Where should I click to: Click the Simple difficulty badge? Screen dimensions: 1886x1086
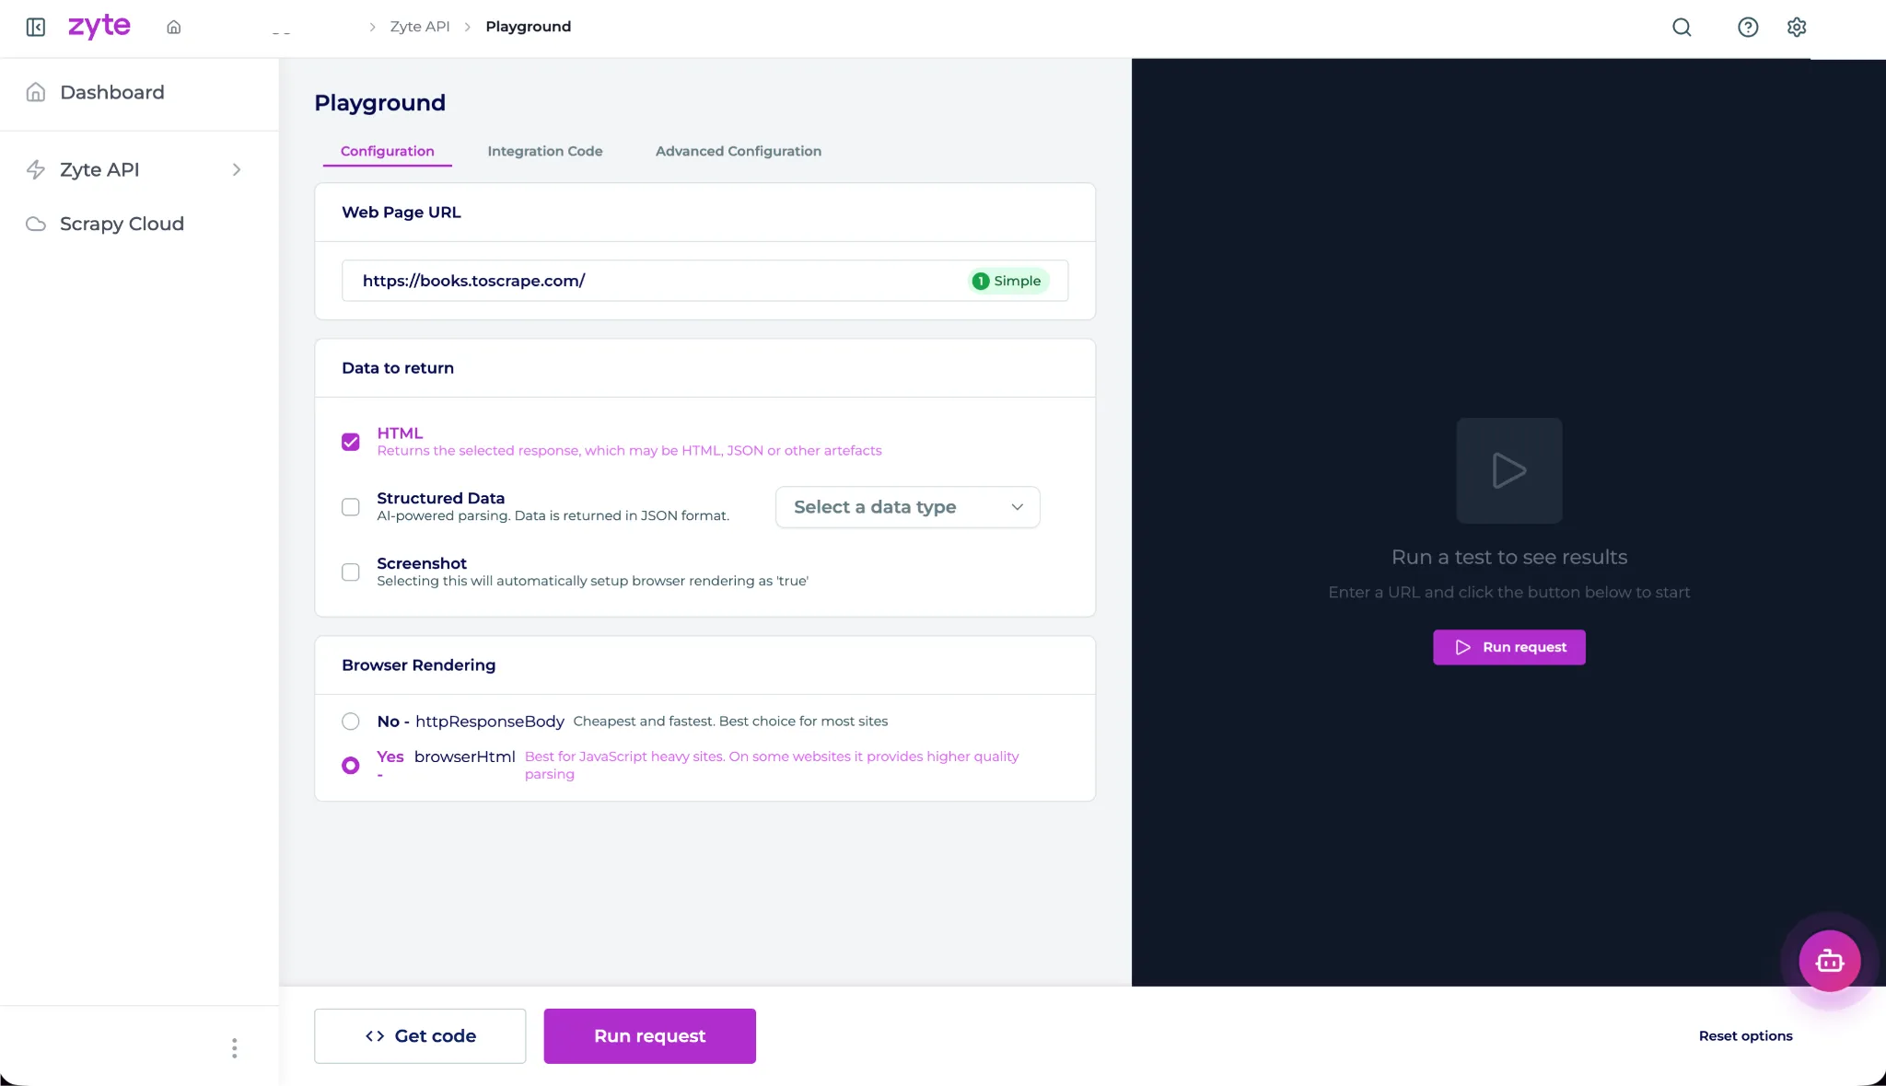point(1007,281)
